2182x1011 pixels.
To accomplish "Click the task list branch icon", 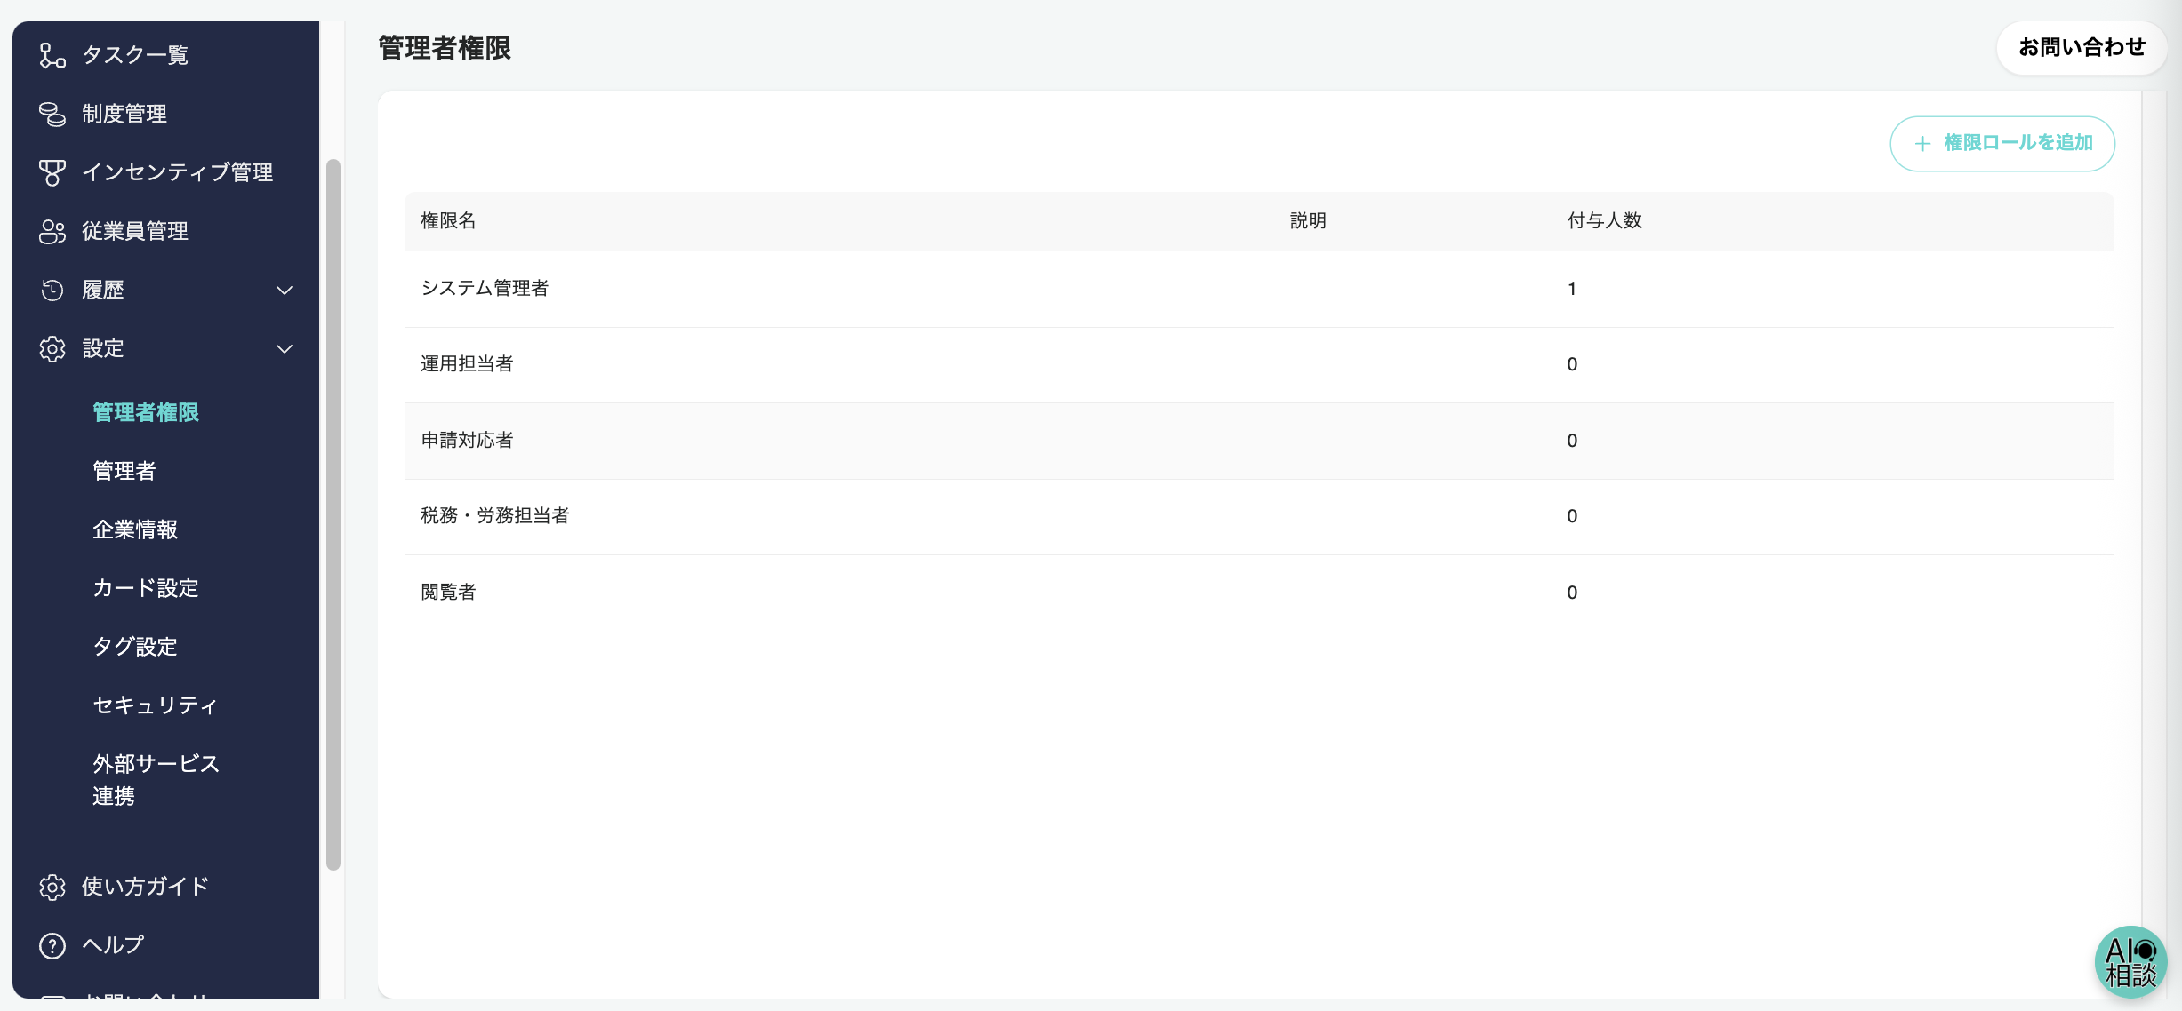I will 52,55.
